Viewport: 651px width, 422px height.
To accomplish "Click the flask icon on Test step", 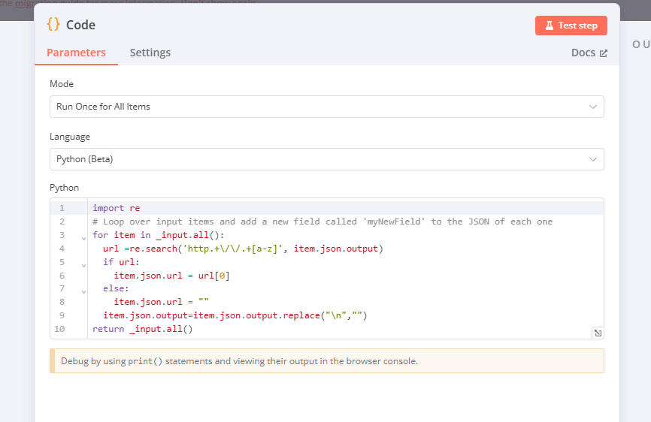I will coord(550,26).
